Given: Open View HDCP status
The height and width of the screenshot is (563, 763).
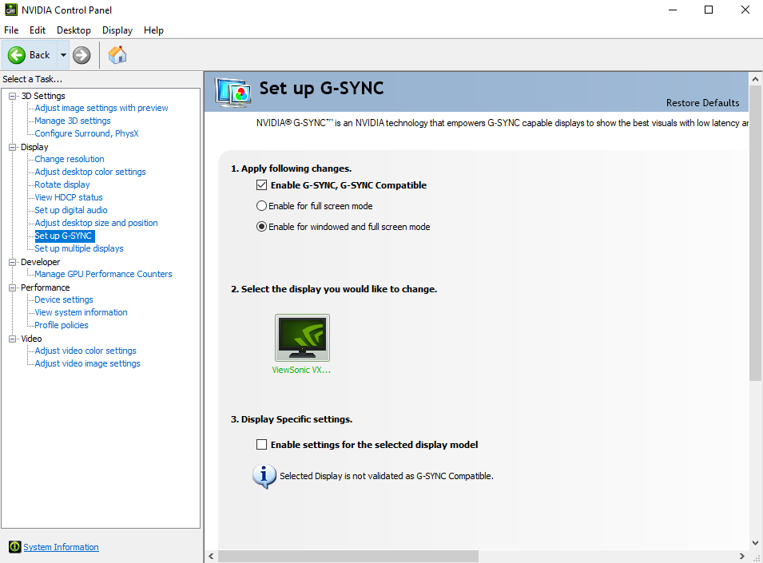Looking at the screenshot, I should click(x=69, y=197).
